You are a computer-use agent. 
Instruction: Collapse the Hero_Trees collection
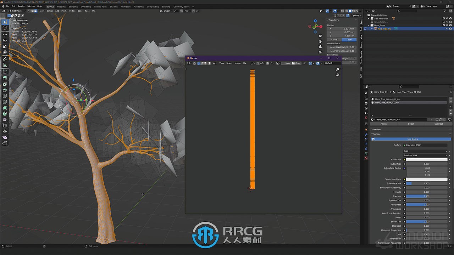pyautogui.click(x=369, y=25)
